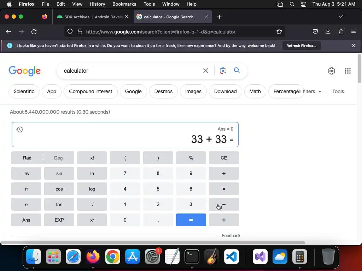Image resolution: width=362 pixels, height=271 pixels.
Task: Open the Firefox File menu
Action: point(45,4)
